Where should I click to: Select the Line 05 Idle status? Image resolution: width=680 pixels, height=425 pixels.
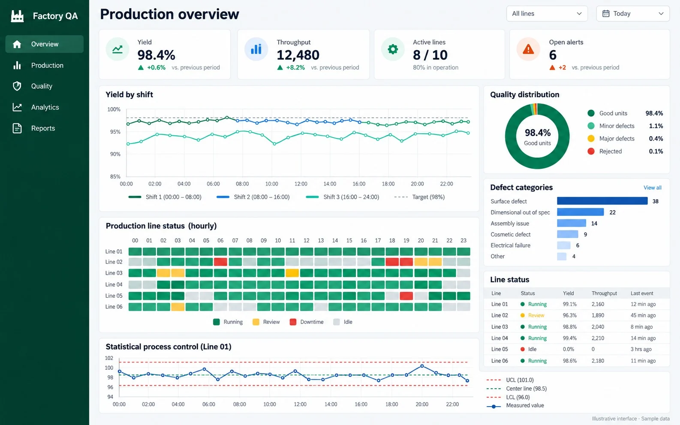pyautogui.click(x=529, y=349)
